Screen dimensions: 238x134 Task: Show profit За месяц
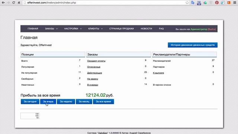click(x=84, y=102)
